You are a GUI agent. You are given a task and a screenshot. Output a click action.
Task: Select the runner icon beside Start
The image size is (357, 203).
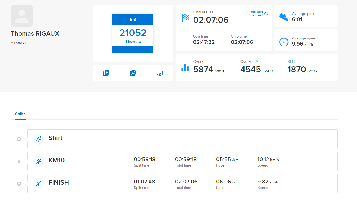pyautogui.click(x=38, y=139)
